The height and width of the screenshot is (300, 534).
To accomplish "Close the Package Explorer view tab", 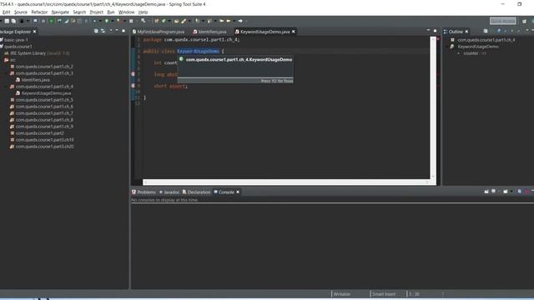I will [x=34, y=32].
